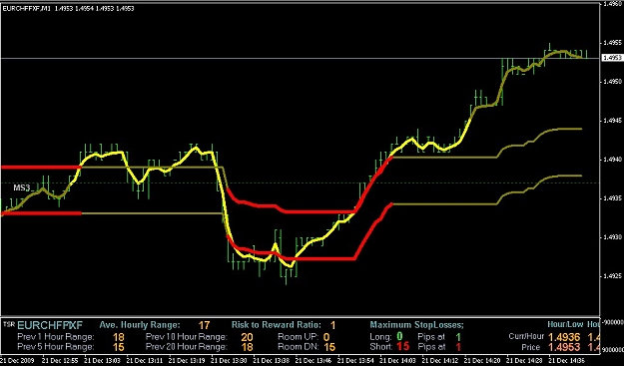624x366 pixels.
Task: Click the Hour/Low column header
Action: pos(565,324)
